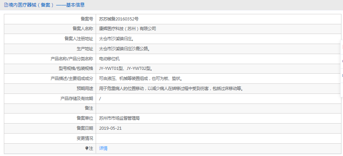The height and width of the screenshot is (156, 343).
Task: Click the 产品名称/产品分类名称 label
Action: (x=72, y=59)
